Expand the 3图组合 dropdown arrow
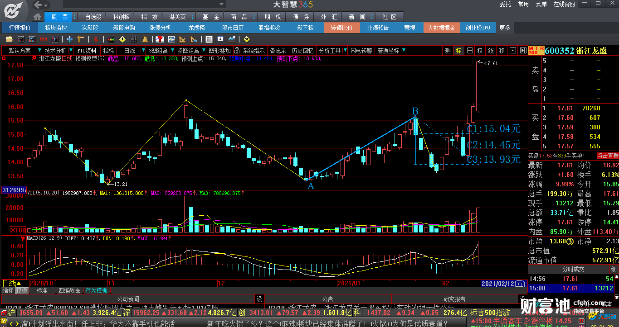The width and height of the screenshot is (619, 327). click(172, 50)
